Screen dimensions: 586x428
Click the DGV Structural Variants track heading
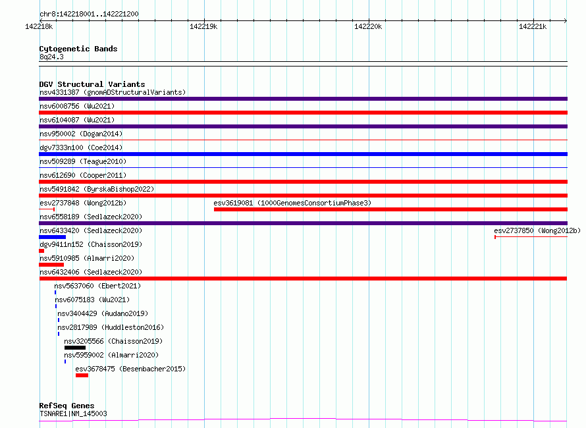(x=92, y=84)
